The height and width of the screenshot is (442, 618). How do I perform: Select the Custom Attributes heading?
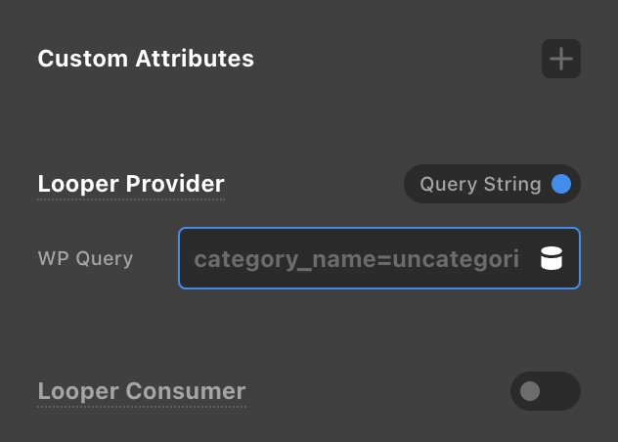coord(146,59)
